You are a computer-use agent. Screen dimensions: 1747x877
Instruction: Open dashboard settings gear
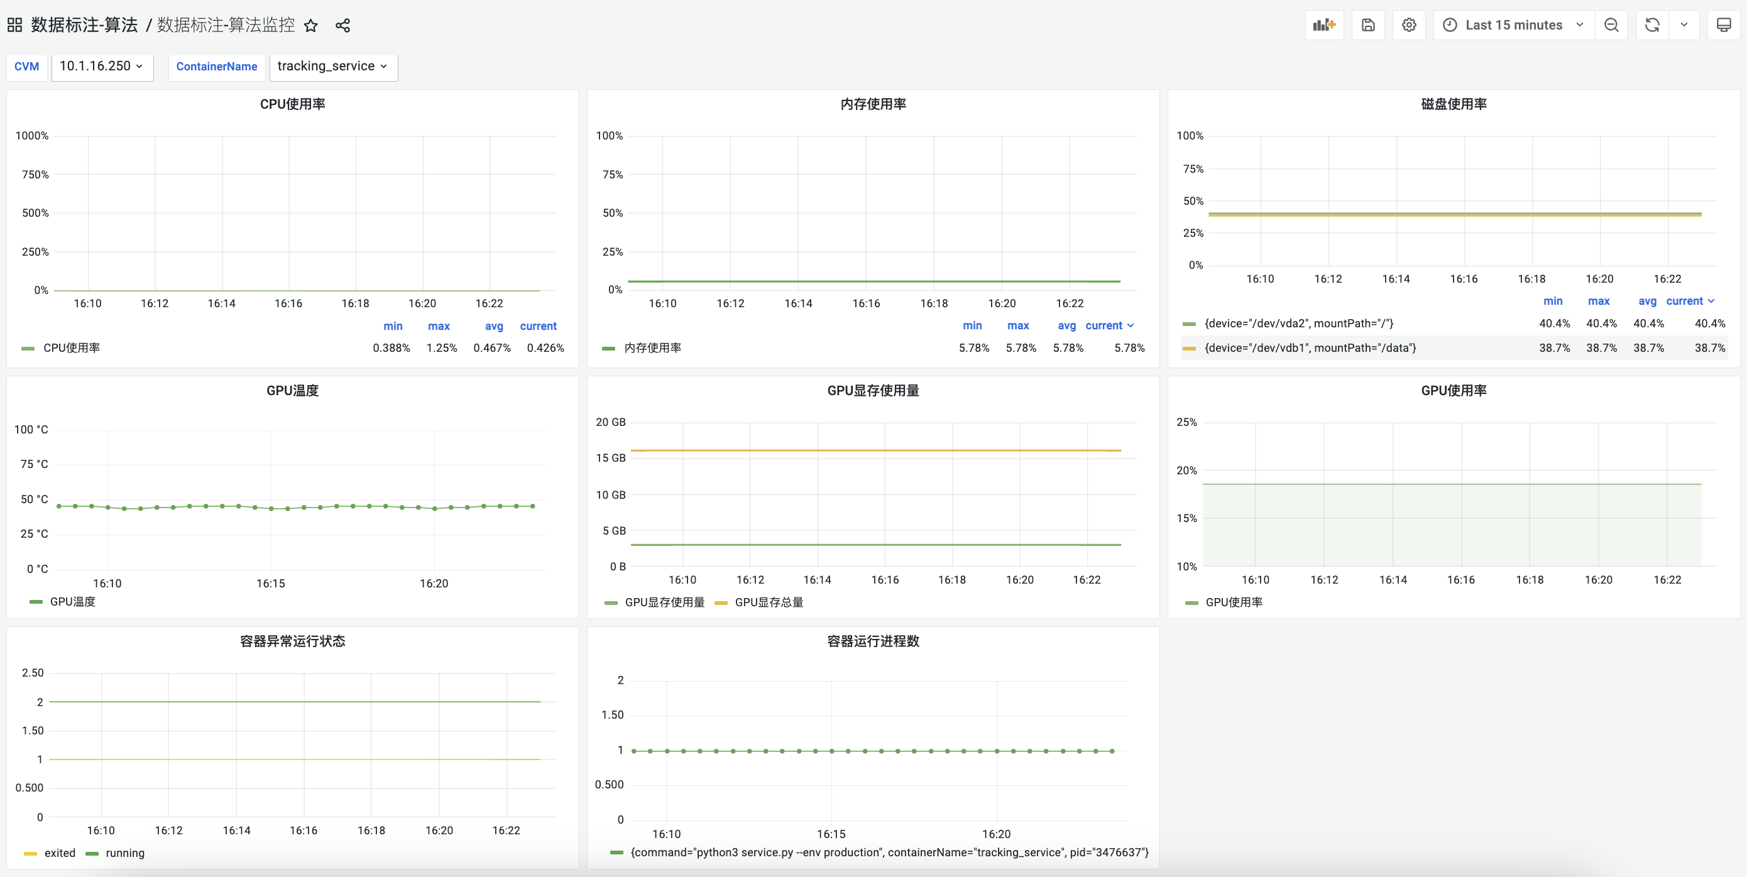[x=1408, y=25]
